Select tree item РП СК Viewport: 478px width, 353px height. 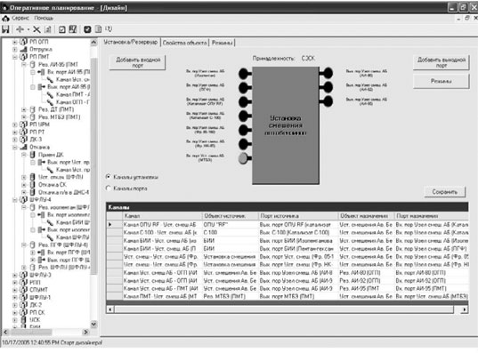point(37,312)
